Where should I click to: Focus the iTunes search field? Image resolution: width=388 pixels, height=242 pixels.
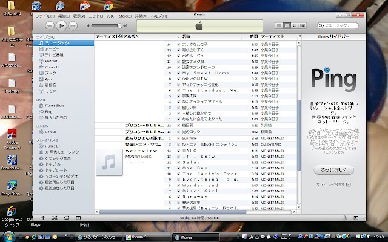(338, 25)
